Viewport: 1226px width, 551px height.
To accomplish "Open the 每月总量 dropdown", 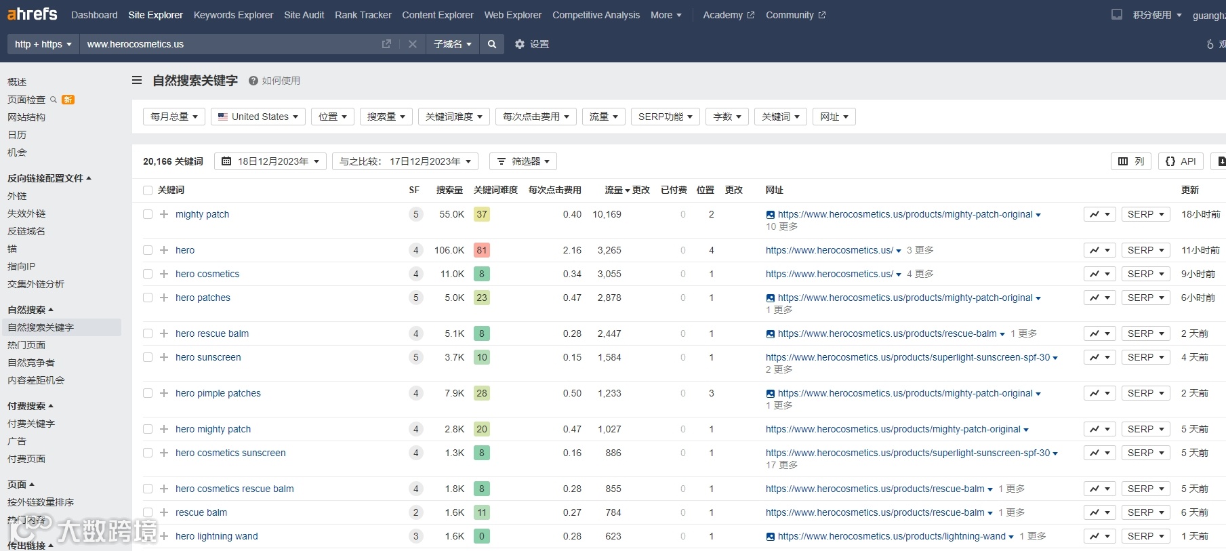I will (x=174, y=117).
